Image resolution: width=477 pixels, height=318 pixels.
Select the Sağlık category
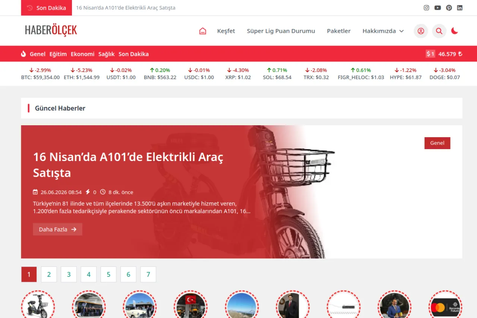[107, 54]
